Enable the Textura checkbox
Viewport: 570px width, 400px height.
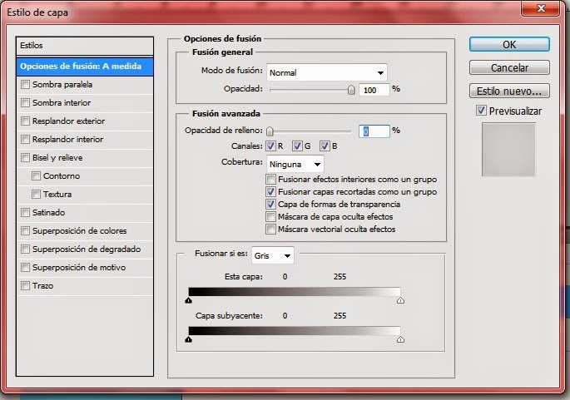[x=36, y=195]
